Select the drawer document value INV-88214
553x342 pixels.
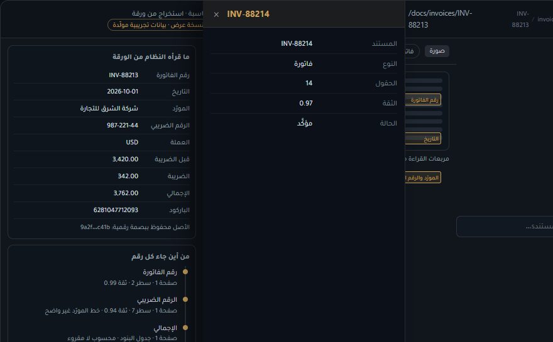tap(297, 43)
